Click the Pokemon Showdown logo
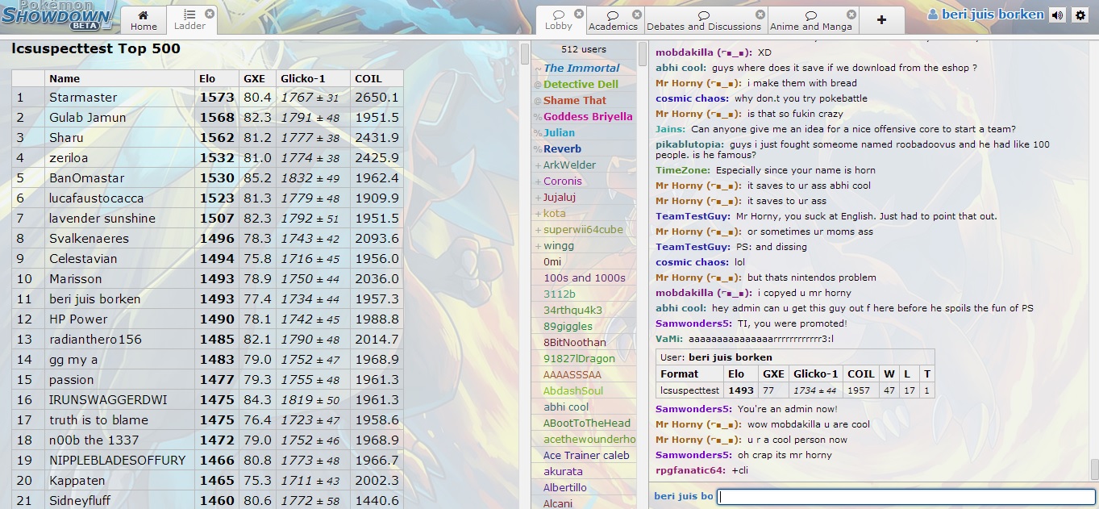Image resolution: width=1099 pixels, height=509 pixels. coord(52,15)
